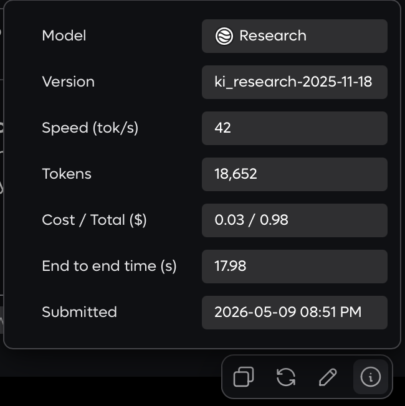
Task: Click the End to end time label
Action: tap(109, 267)
